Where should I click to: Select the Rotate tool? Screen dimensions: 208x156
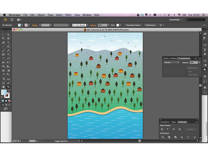pos(3,59)
